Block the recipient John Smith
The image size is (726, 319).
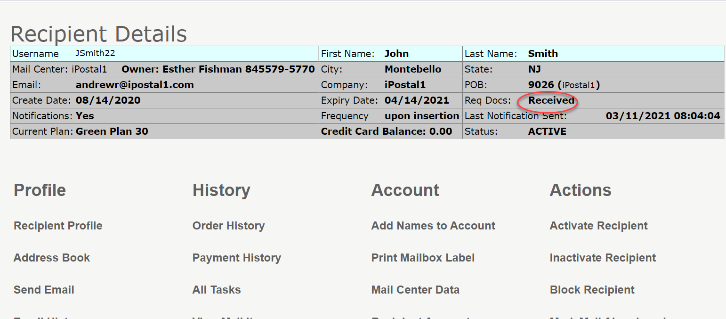point(592,289)
